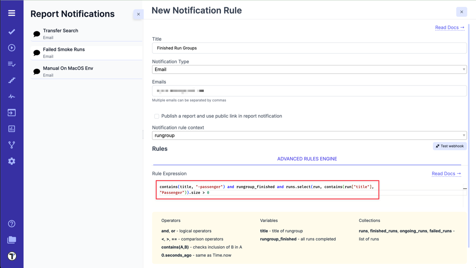The height and width of the screenshot is (268, 476).
Task: Open the Read Docs link near Rule Expression
Action: [446, 173]
